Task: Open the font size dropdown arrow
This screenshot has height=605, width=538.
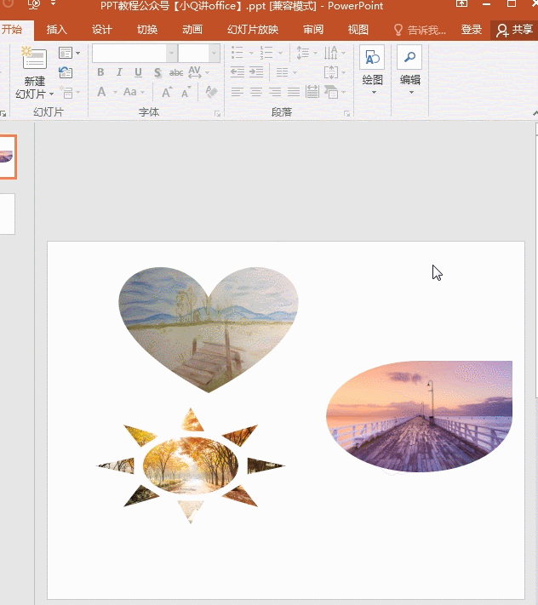Action: pos(215,54)
